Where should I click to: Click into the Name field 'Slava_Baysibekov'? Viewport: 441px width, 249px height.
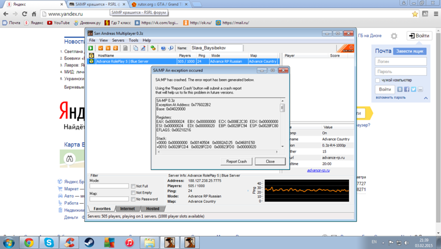(217, 48)
